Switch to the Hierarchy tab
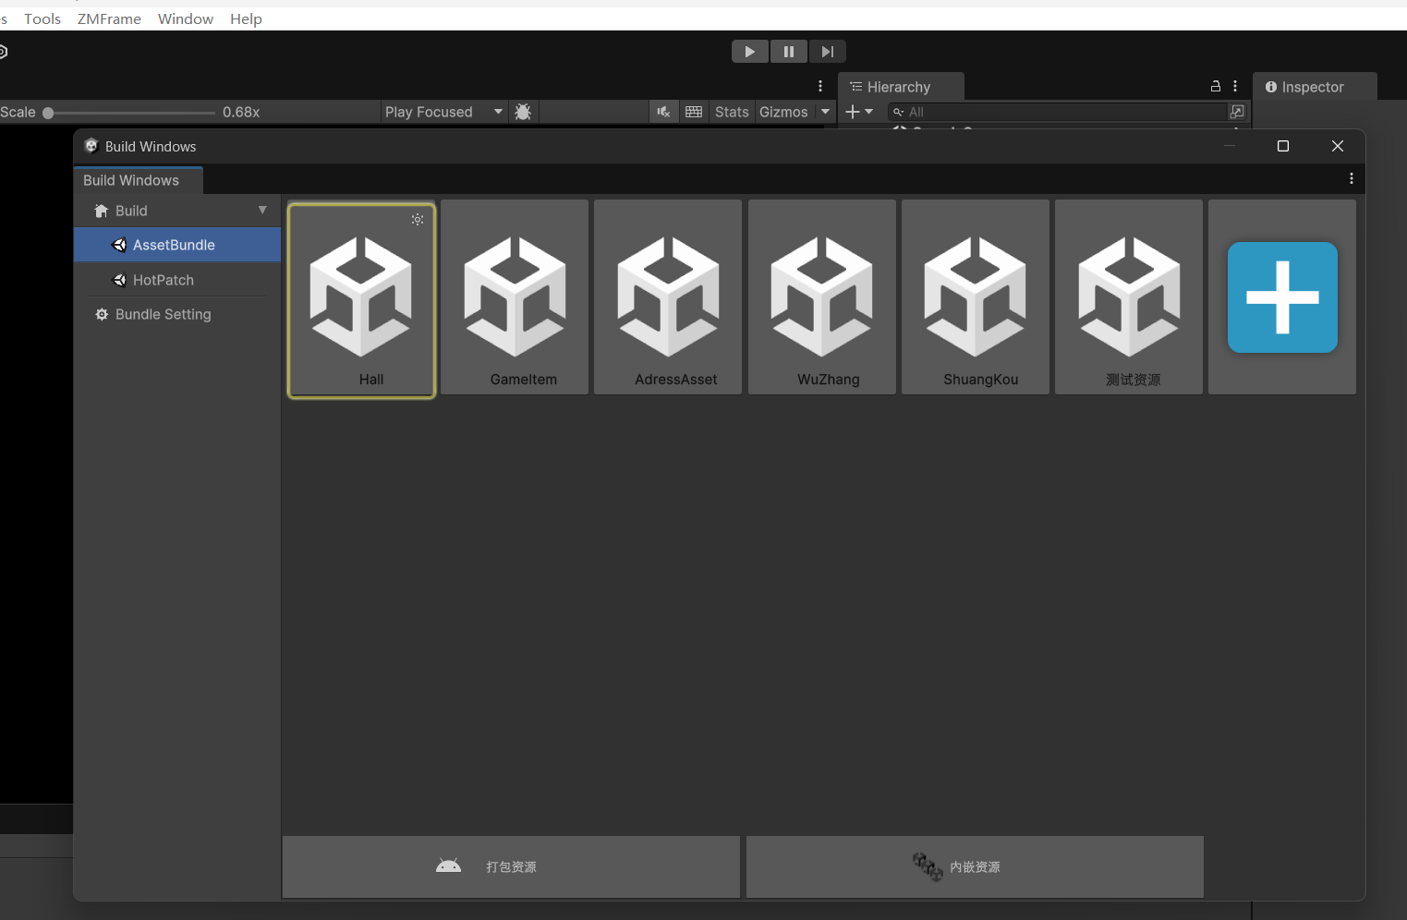This screenshot has height=920, width=1407. point(900,87)
